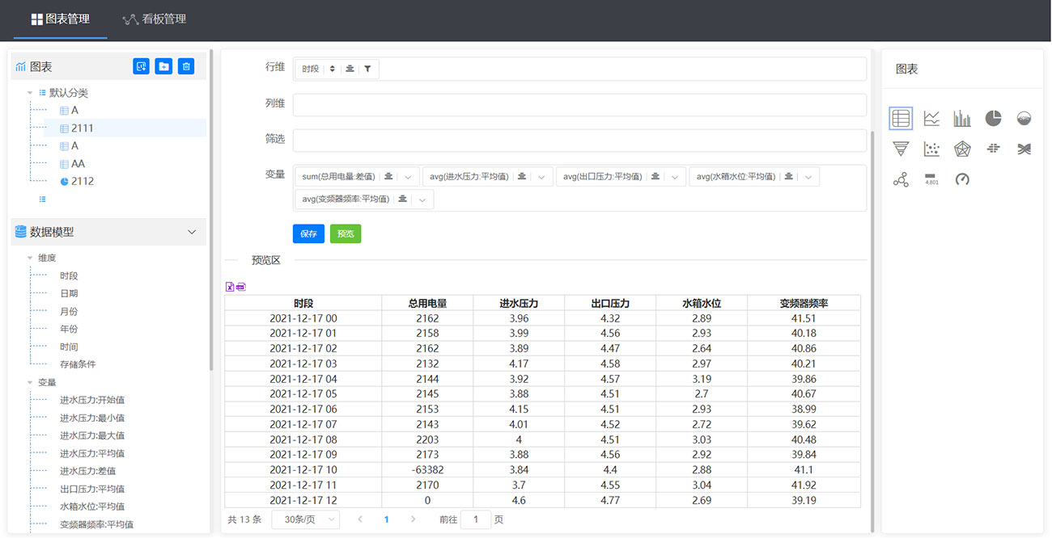Open the 30条/页 page size dropdown
Screen dimensions: 1052x538
coord(305,519)
